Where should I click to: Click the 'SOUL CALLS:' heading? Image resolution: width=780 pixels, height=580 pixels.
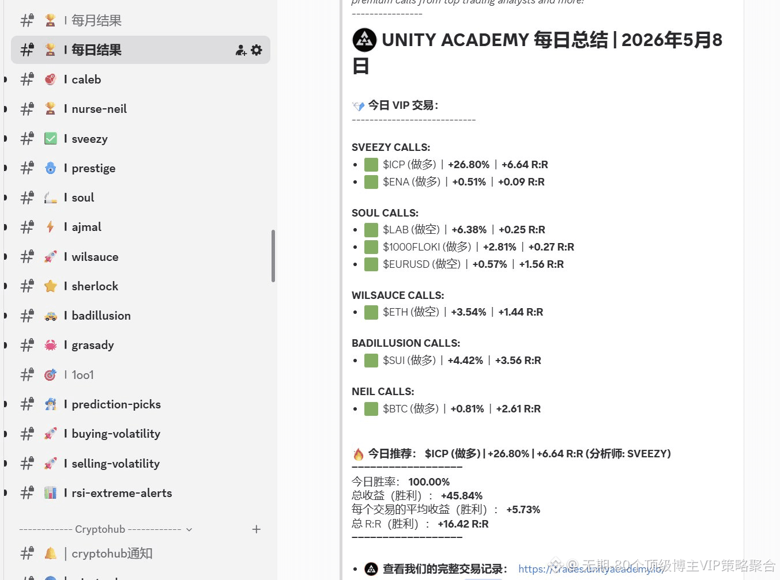385,213
